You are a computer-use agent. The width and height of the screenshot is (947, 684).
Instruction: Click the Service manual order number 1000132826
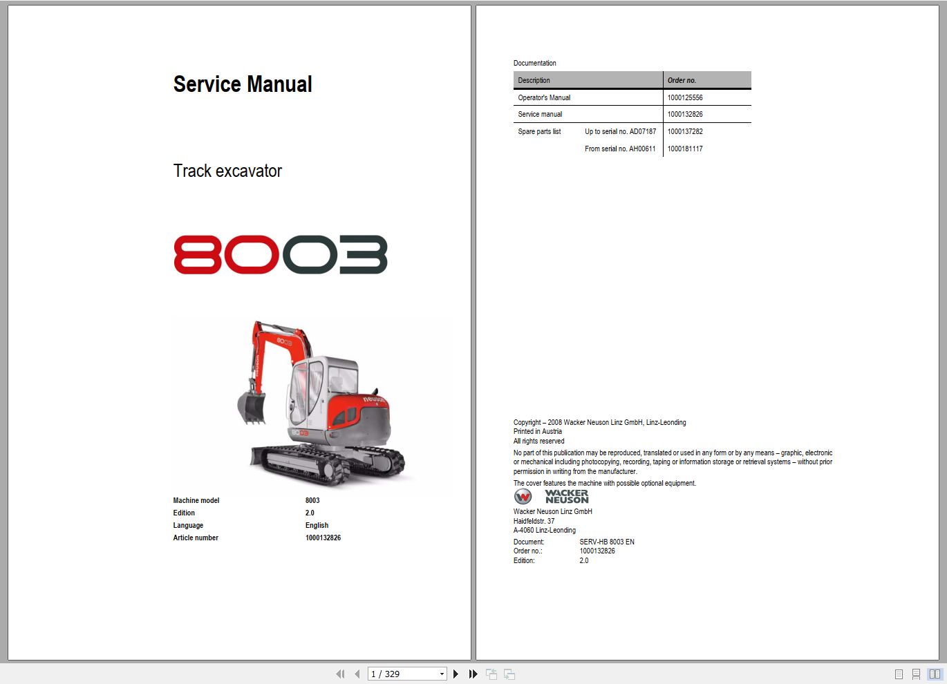click(x=684, y=114)
